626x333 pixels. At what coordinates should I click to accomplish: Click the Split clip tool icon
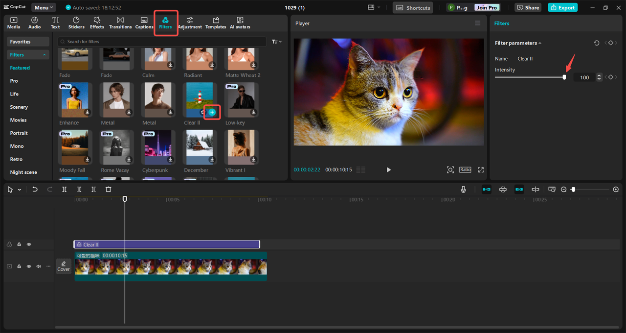click(64, 190)
